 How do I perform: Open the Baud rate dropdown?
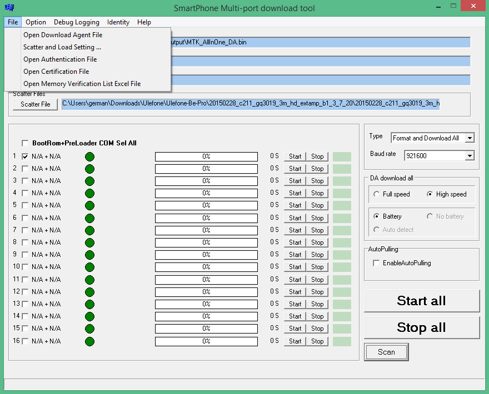point(470,156)
